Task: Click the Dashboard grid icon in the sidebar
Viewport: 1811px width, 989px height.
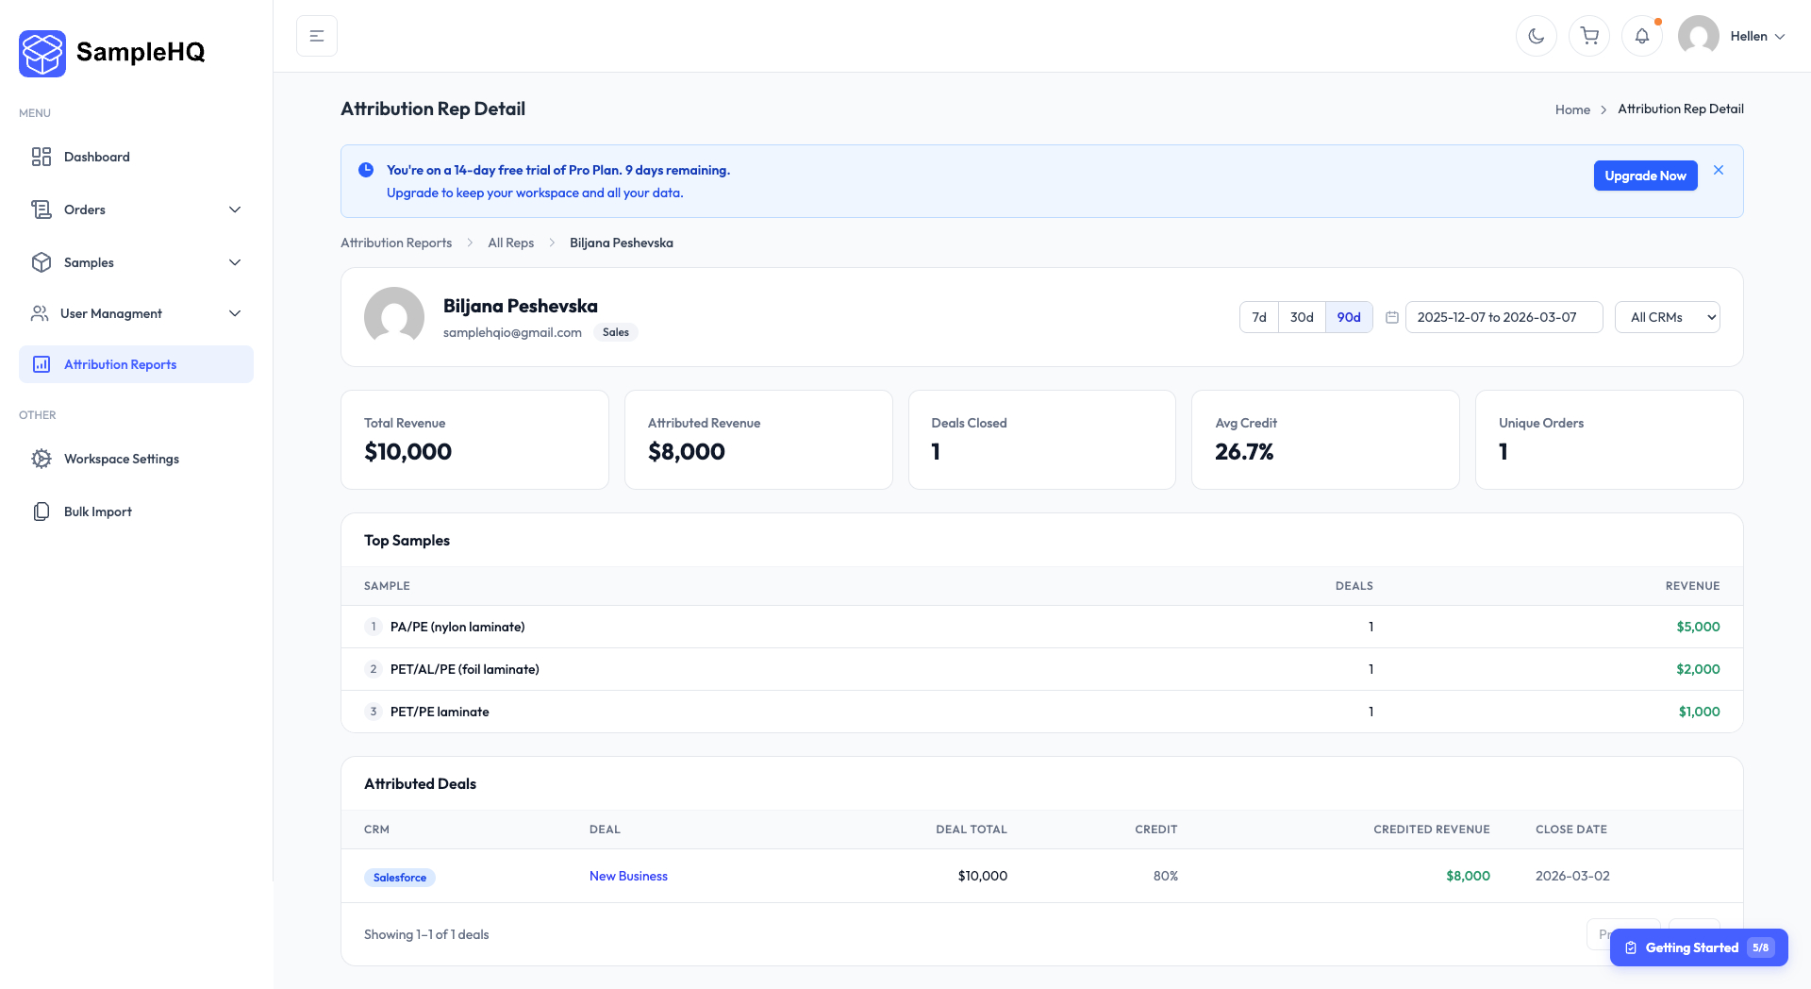Action: [42, 157]
